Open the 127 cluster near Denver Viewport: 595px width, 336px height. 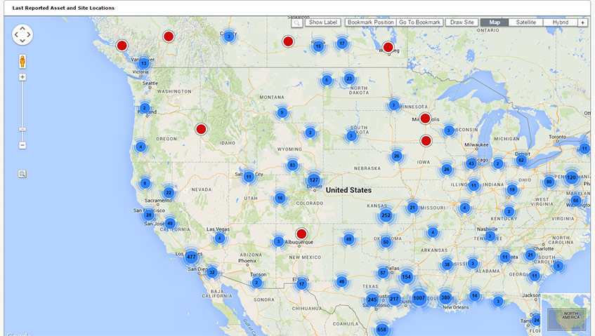click(x=314, y=180)
